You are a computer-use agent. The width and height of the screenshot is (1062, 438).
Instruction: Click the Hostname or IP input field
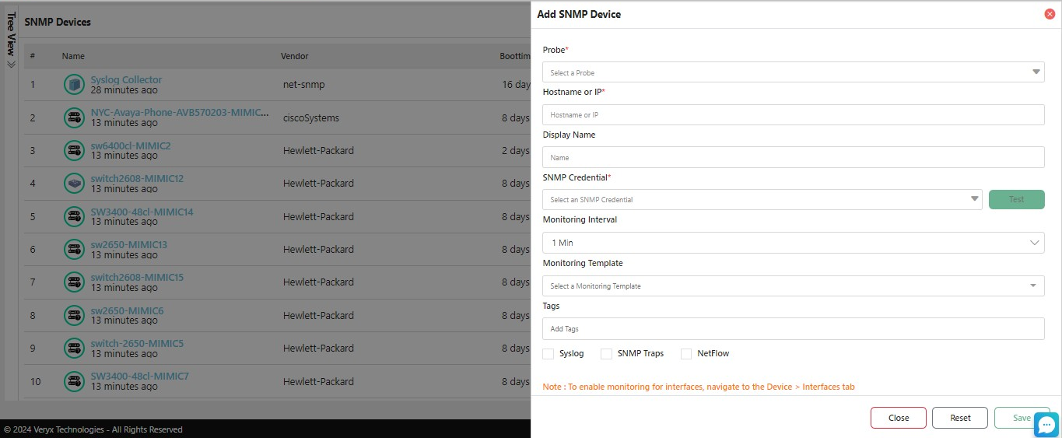click(x=793, y=114)
